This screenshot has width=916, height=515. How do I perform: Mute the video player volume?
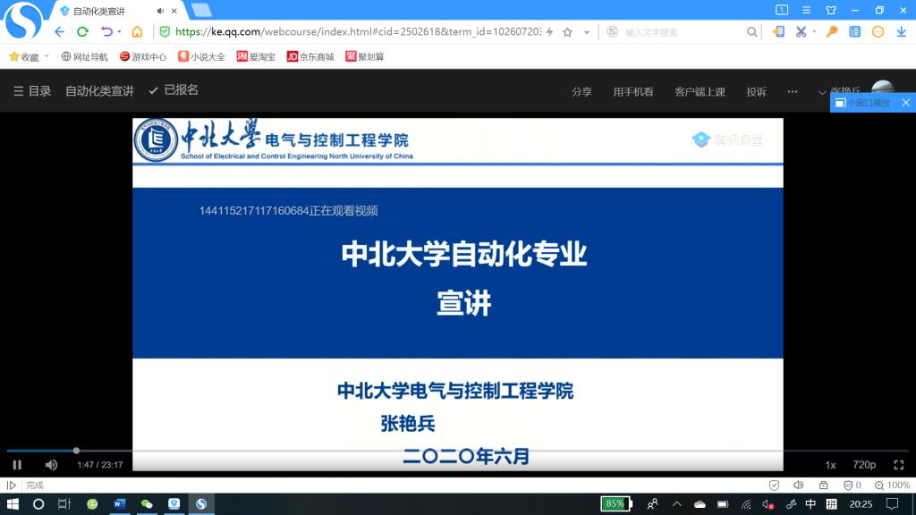pos(51,465)
